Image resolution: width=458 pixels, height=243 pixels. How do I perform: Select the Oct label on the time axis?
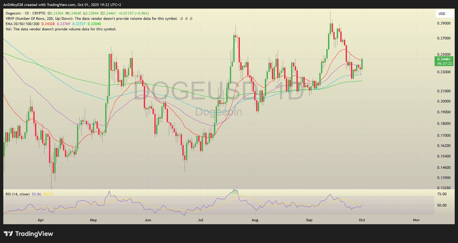click(362, 220)
